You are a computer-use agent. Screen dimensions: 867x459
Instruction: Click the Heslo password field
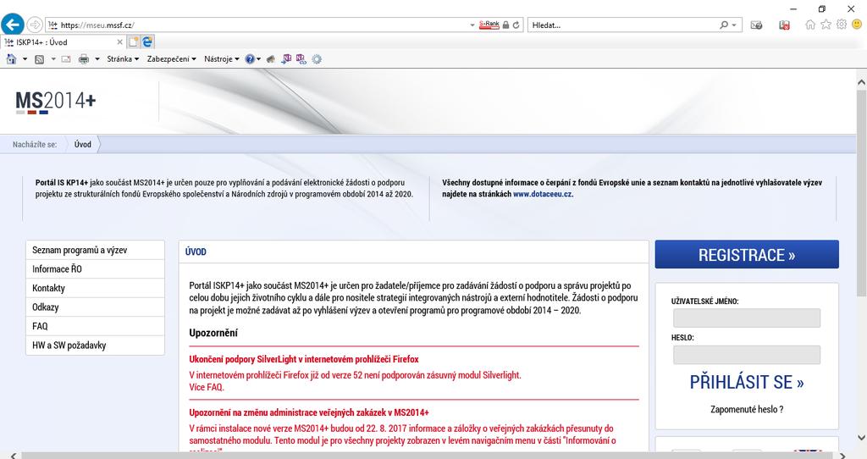747,355
